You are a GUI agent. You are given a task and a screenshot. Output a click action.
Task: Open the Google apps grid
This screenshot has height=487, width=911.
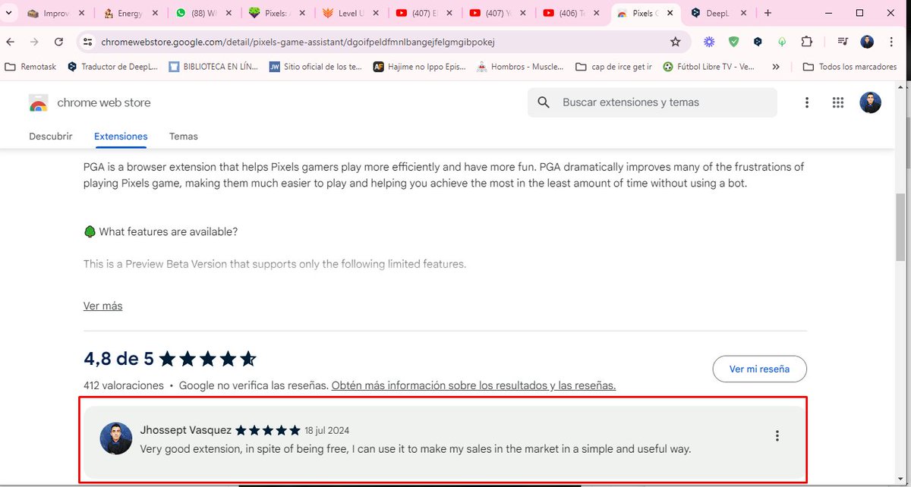[x=838, y=102]
